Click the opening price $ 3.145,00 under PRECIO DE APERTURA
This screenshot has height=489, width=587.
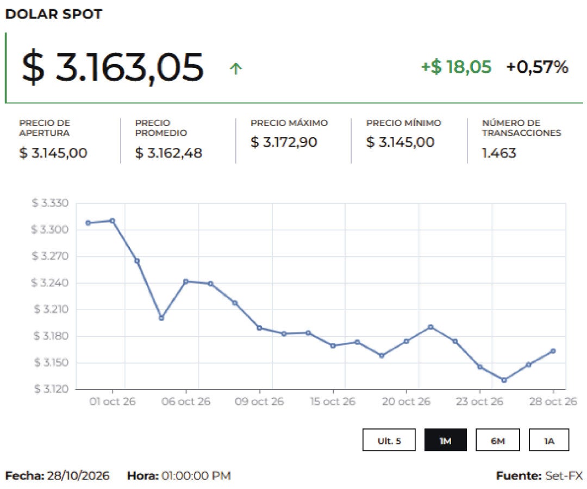tap(53, 153)
